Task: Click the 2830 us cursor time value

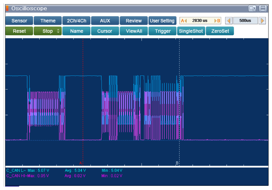Action: point(200,20)
